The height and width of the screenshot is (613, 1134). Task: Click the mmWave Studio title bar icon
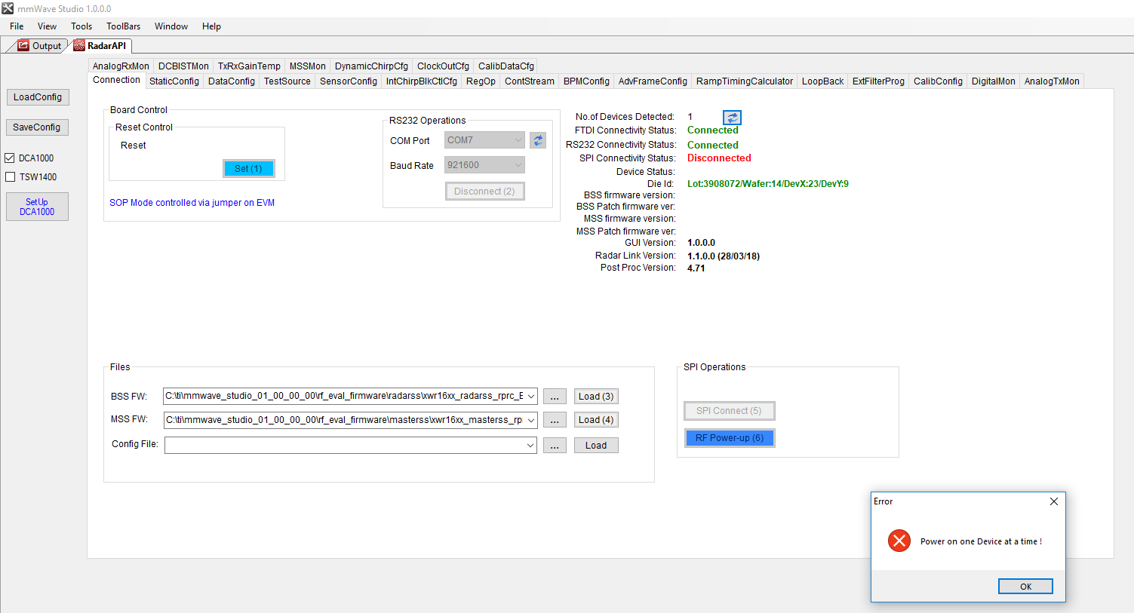tap(8, 8)
